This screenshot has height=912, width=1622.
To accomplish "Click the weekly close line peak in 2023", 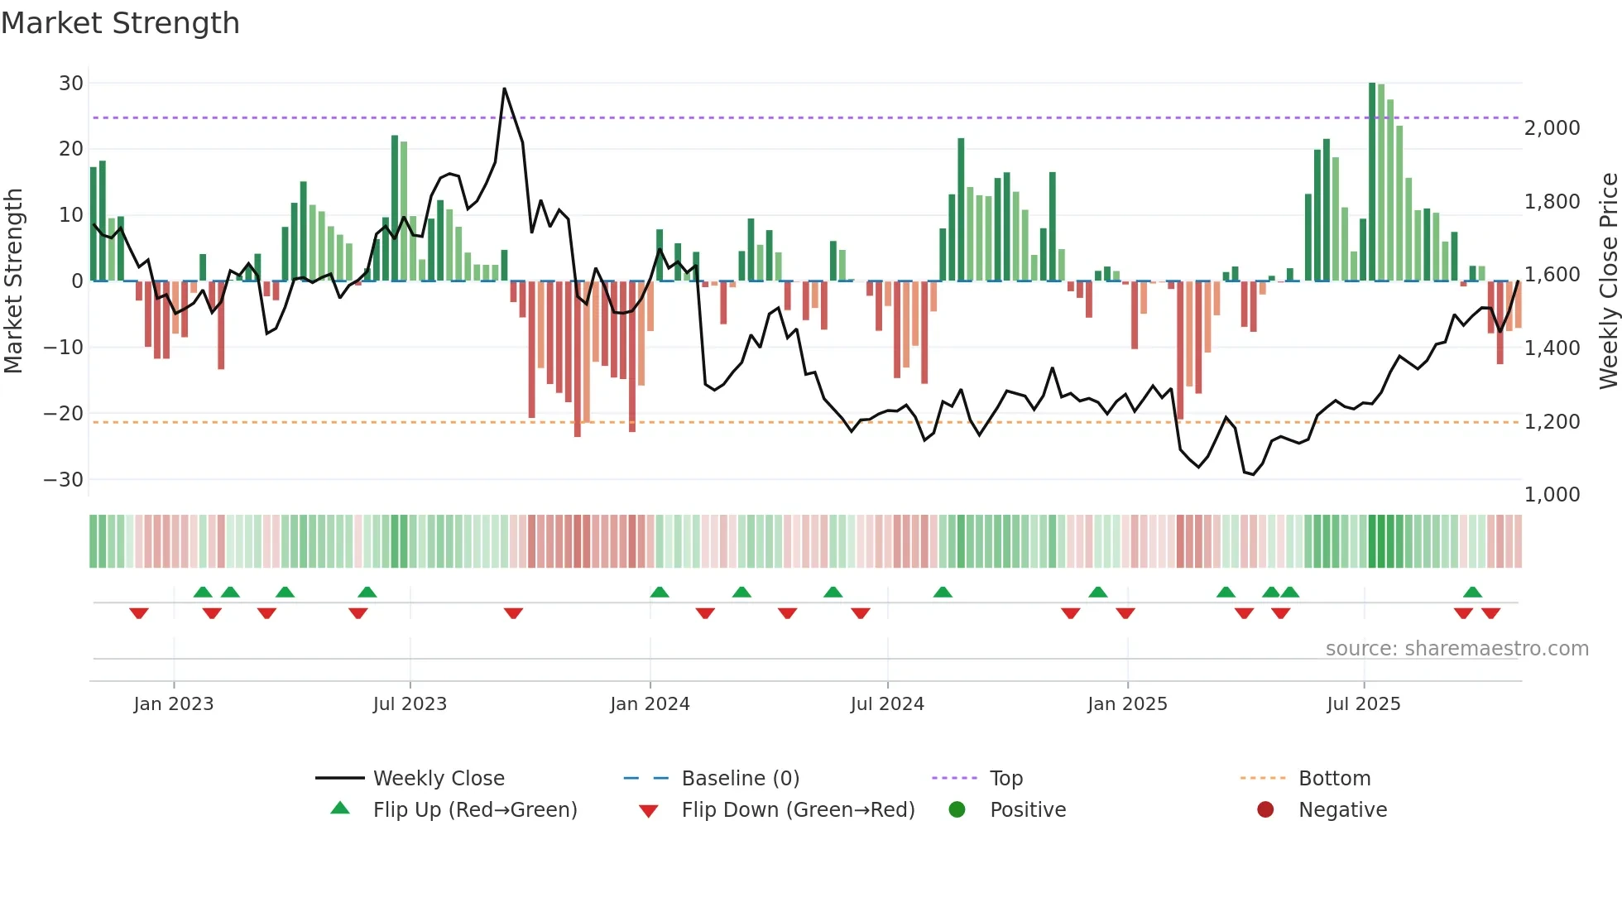I will point(504,89).
